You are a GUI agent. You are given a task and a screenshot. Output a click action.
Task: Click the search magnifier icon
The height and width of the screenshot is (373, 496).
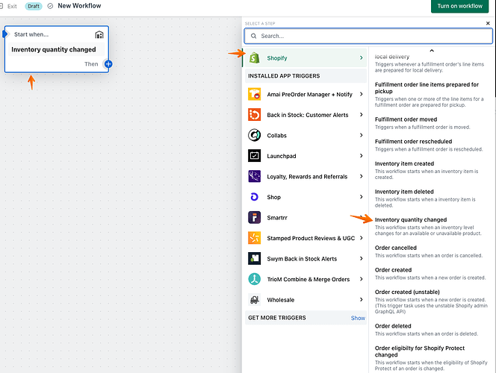pyautogui.click(x=253, y=36)
